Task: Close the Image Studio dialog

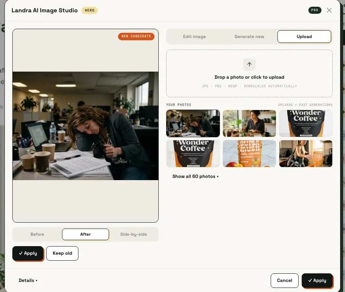Action: click(x=329, y=10)
